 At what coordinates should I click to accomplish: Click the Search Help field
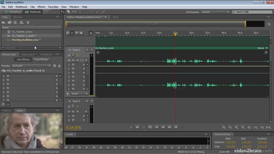point(252,12)
